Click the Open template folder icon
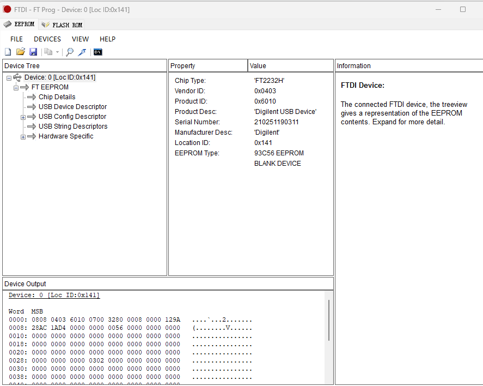Image resolution: width=483 pixels, height=386 pixels. click(x=20, y=52)
